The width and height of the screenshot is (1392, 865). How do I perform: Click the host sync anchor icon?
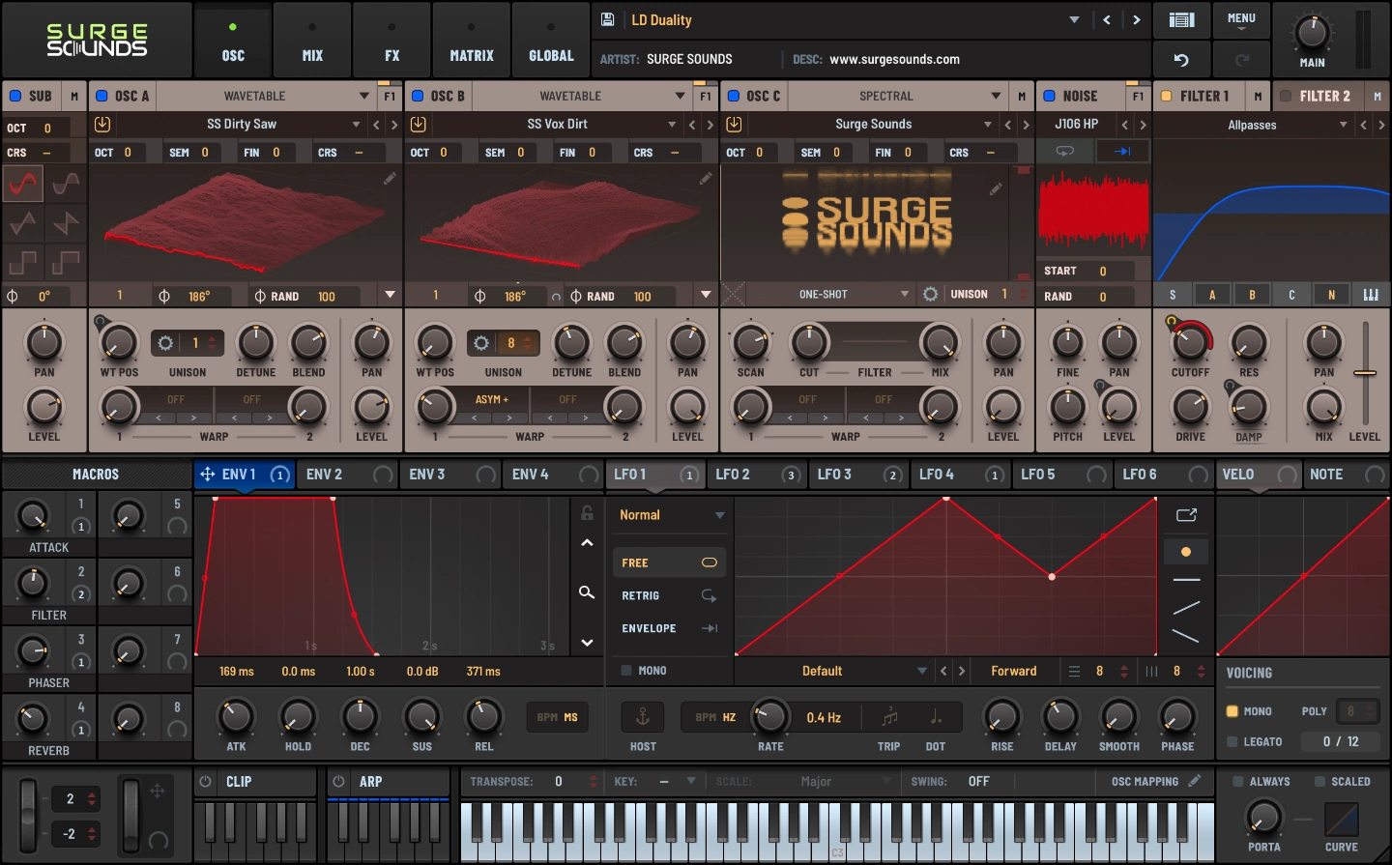(x=642, y=717)
